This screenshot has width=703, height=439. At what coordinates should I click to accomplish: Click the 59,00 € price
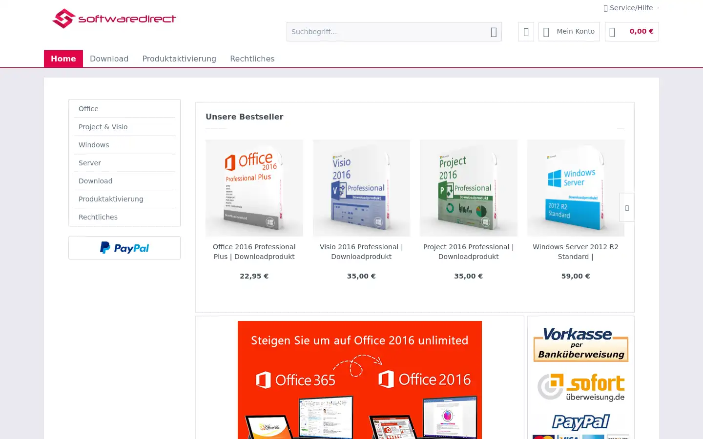pos(576,276)
